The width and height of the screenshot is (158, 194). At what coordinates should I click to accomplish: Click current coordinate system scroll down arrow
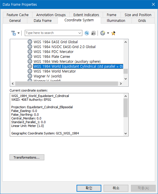pyautogui.click(x=125, y=133)
